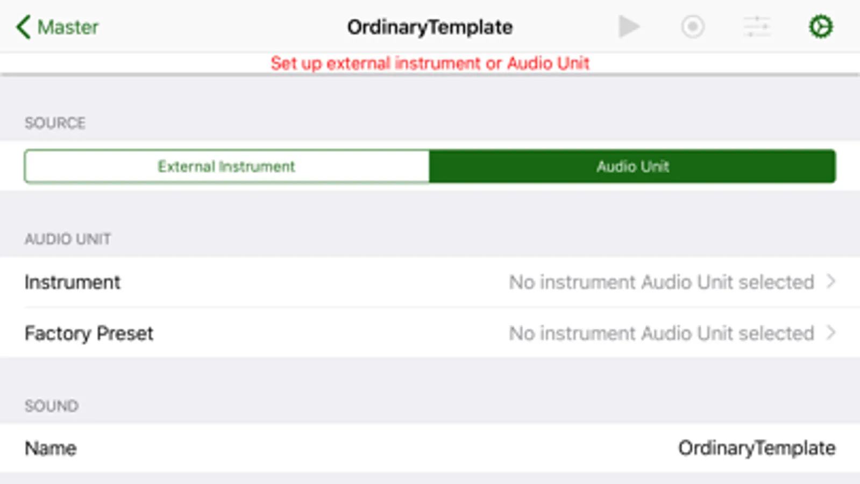Viewport: 860px width, 484px height.
Task: Click the Name label in Sound section
Action: (x=51, y=449)
